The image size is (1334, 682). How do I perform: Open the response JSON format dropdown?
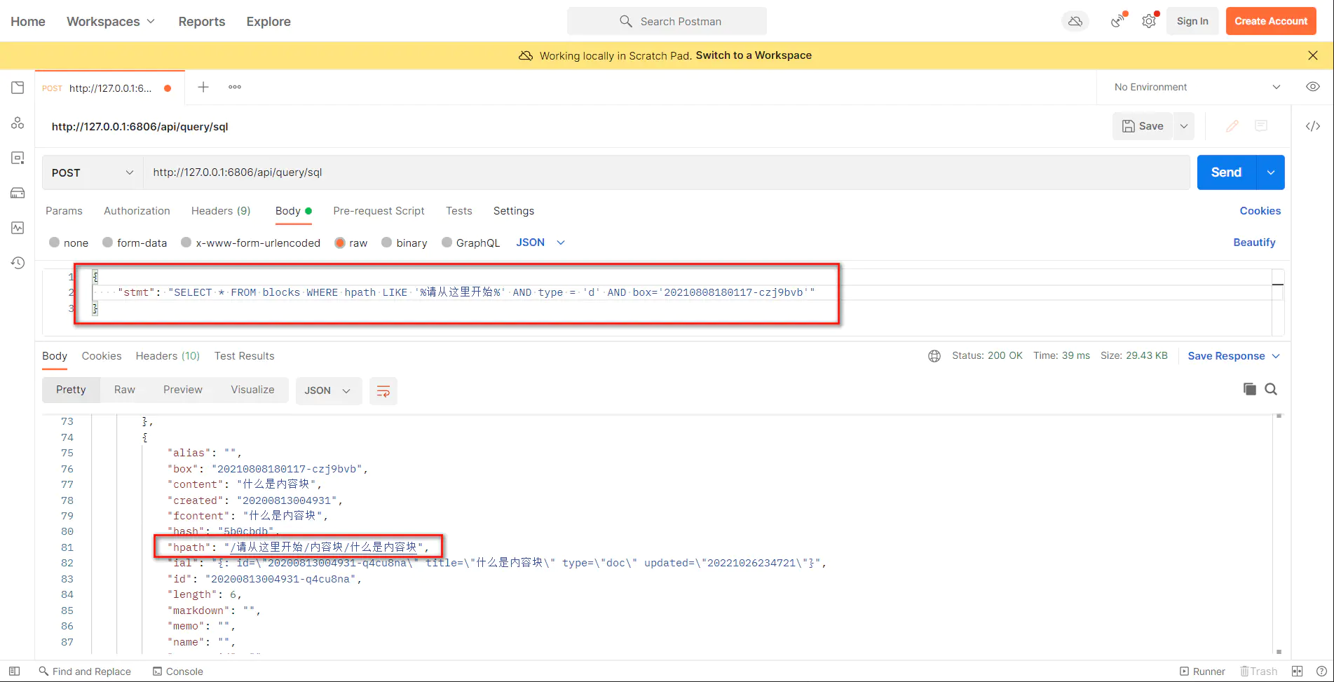328,390
